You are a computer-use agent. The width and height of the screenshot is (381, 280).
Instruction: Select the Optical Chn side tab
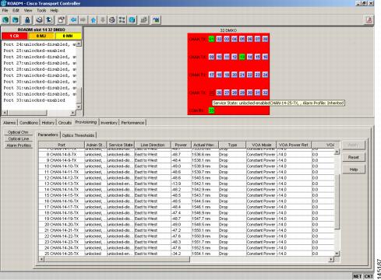[18, 132]
